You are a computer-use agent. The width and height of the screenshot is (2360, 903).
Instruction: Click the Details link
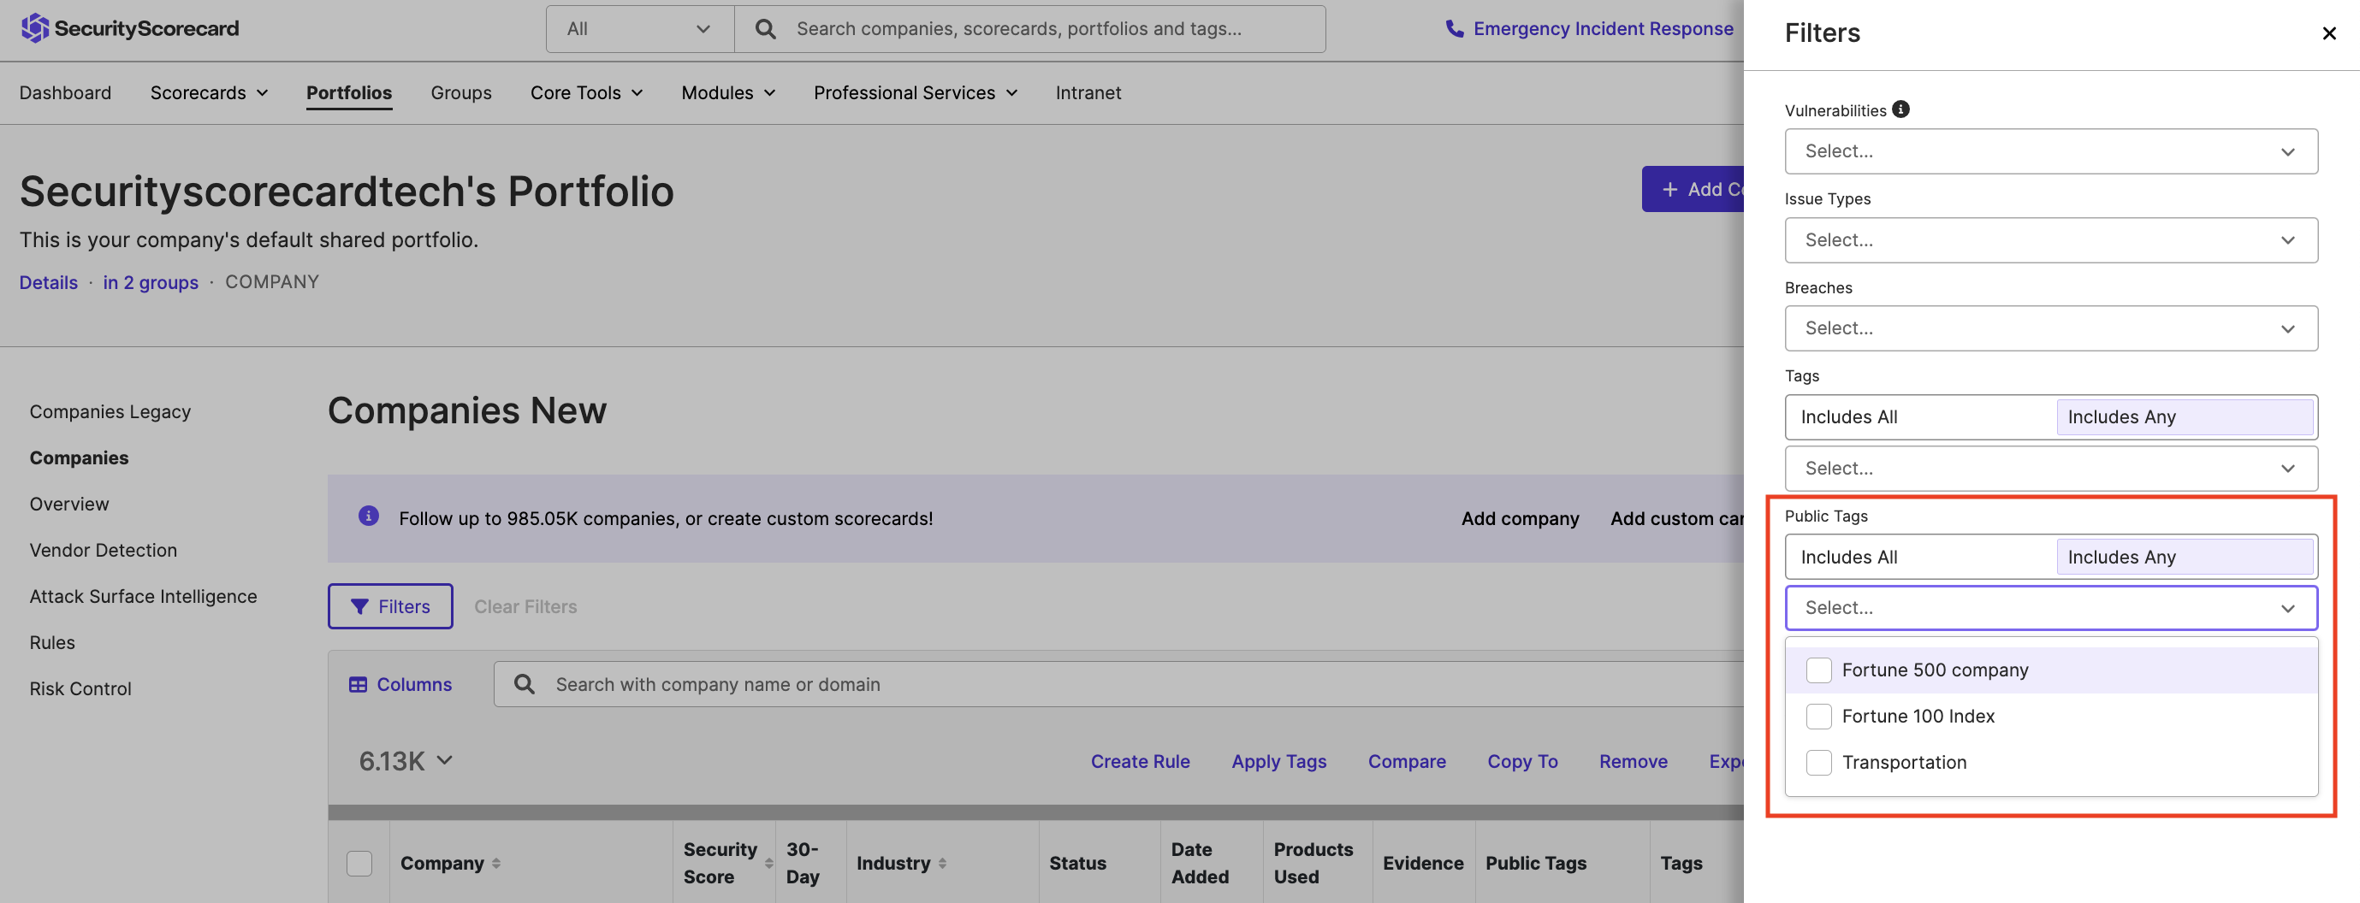coord(49,282)
